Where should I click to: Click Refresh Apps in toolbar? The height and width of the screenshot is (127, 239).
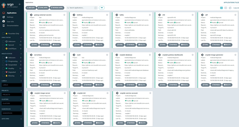(57, 8)
